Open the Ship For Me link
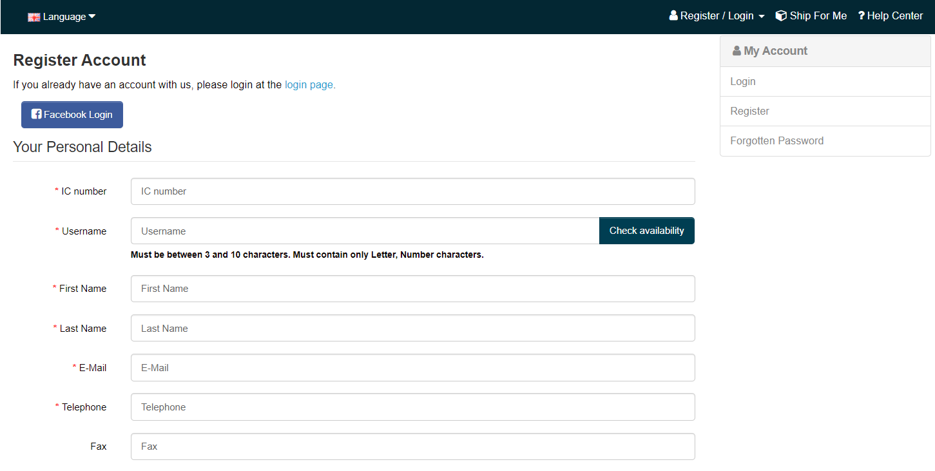The width and height of the screenshot is (935, 471). coord(811,16)
